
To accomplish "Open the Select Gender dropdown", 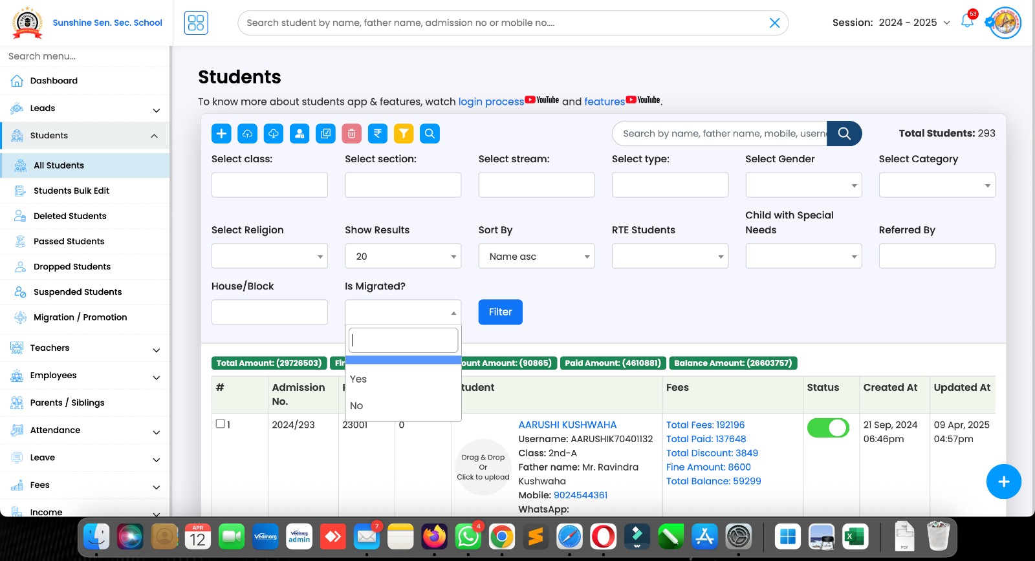I will 803,185.
